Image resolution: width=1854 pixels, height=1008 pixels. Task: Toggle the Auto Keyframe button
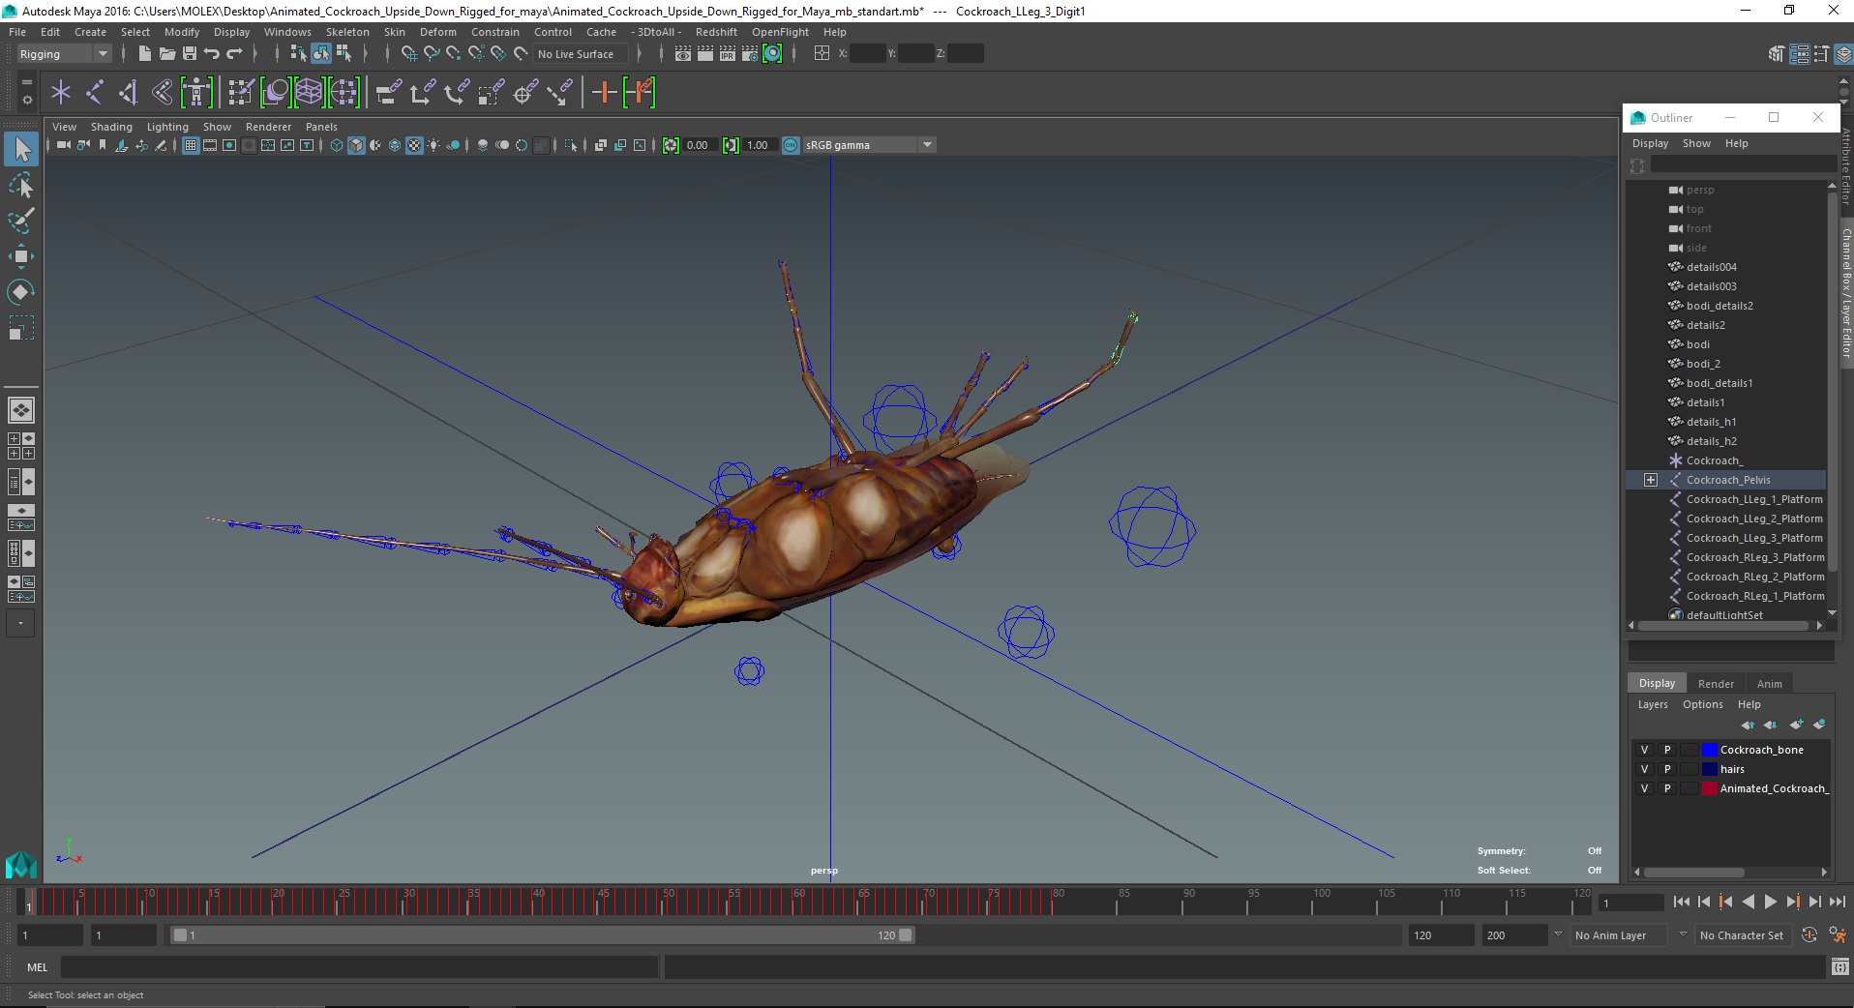[x=1809, y=935]
